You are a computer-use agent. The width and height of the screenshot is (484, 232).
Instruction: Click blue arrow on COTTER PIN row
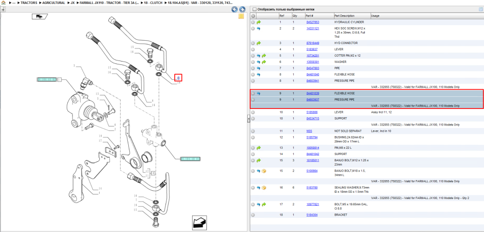pyautogui.click(x=258, y=56)
